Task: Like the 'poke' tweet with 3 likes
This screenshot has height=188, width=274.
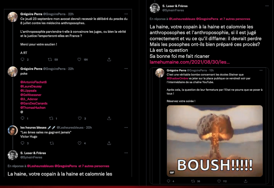Action: click(80, 119)
